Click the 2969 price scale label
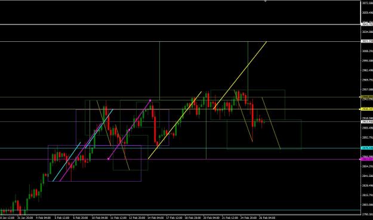This screenshot has width=373, height=220. 368,80
